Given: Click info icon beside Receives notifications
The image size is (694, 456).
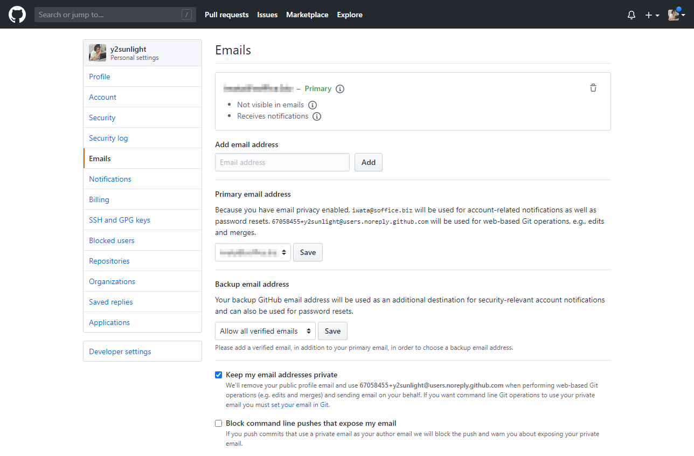Looking at the screenshot, I should (x=317, y=116).
